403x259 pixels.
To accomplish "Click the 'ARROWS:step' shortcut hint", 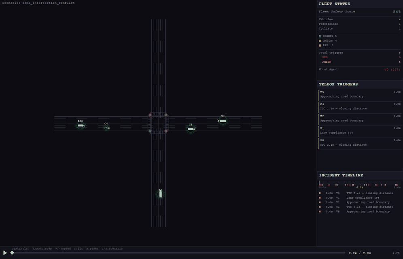I will pos(42,249).
